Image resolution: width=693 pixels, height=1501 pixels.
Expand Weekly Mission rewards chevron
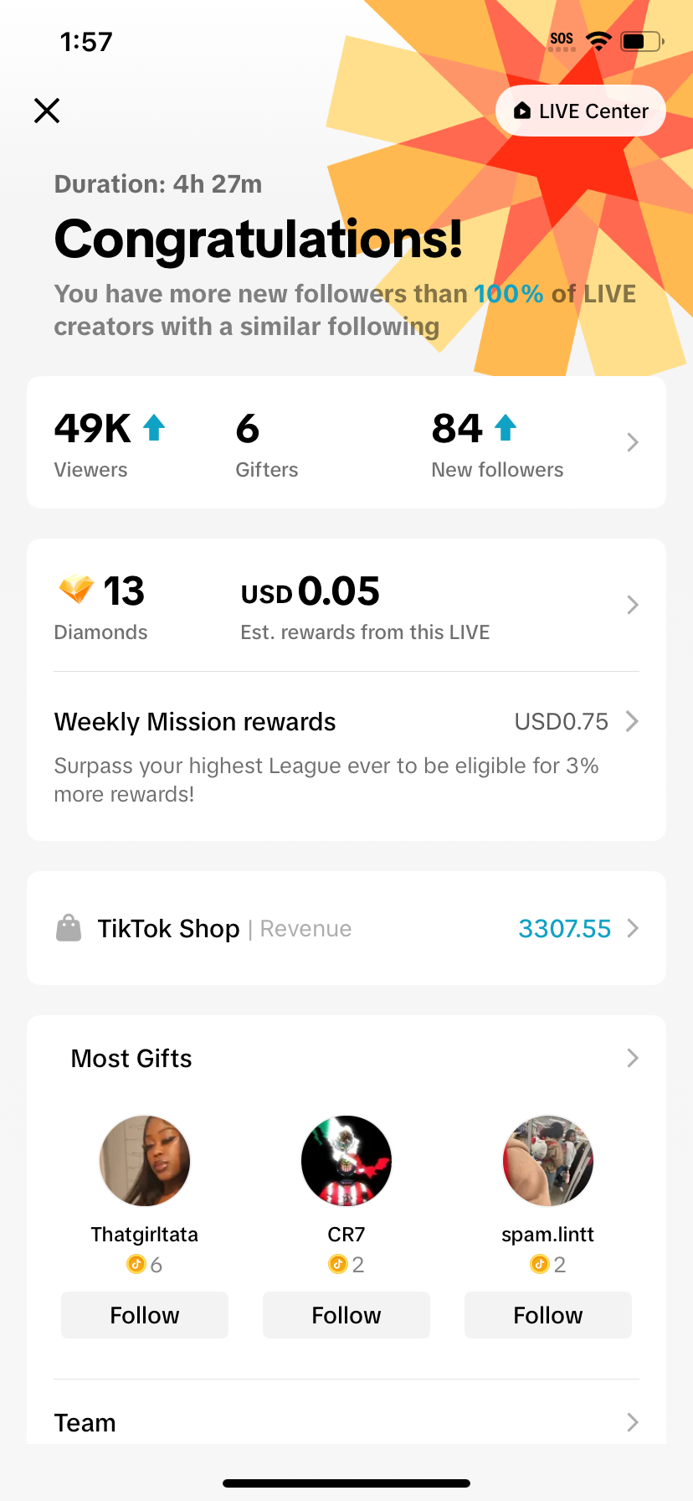[x=633, y=721]
